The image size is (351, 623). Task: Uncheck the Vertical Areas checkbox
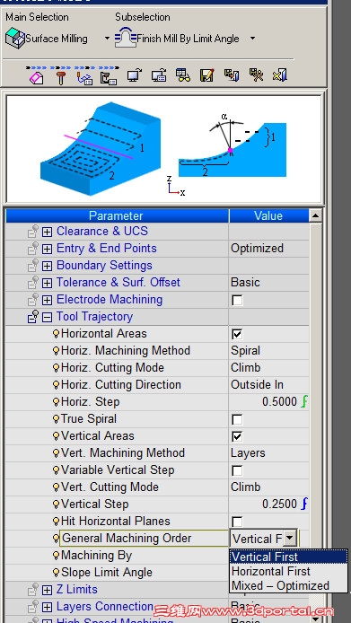point(237,436)
